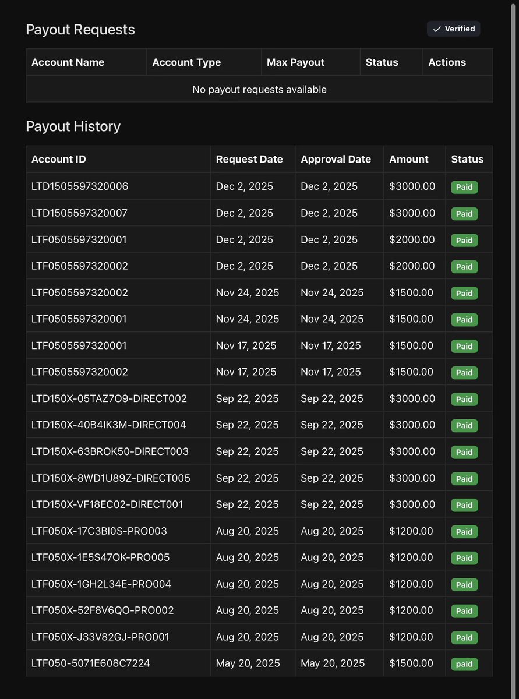519x699 pixels.
Task: Click account LTF050X-1E5S47OK-PRO005
Action: coord(101,557)
